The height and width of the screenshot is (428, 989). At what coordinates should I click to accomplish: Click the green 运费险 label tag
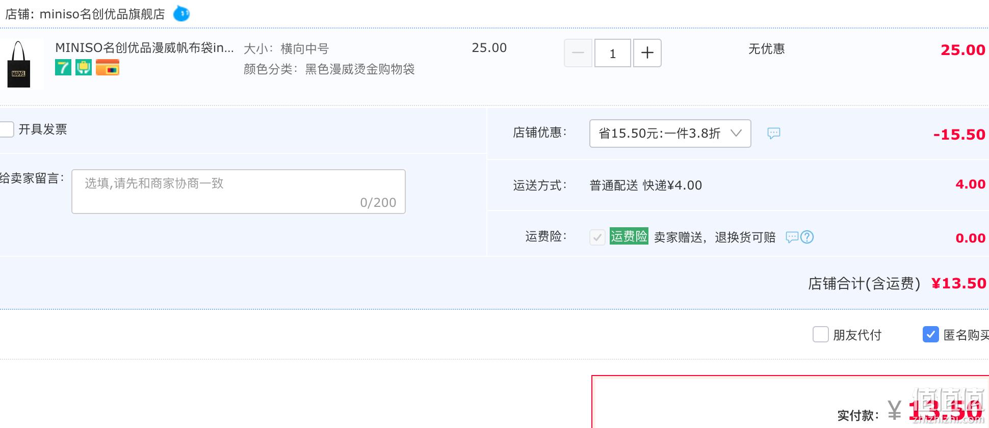(629, 236)
